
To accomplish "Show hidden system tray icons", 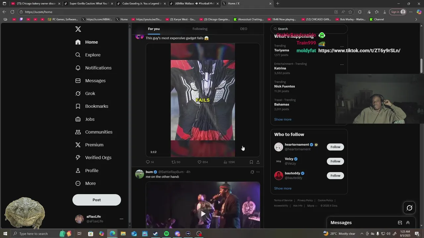I will coord(362,234).
